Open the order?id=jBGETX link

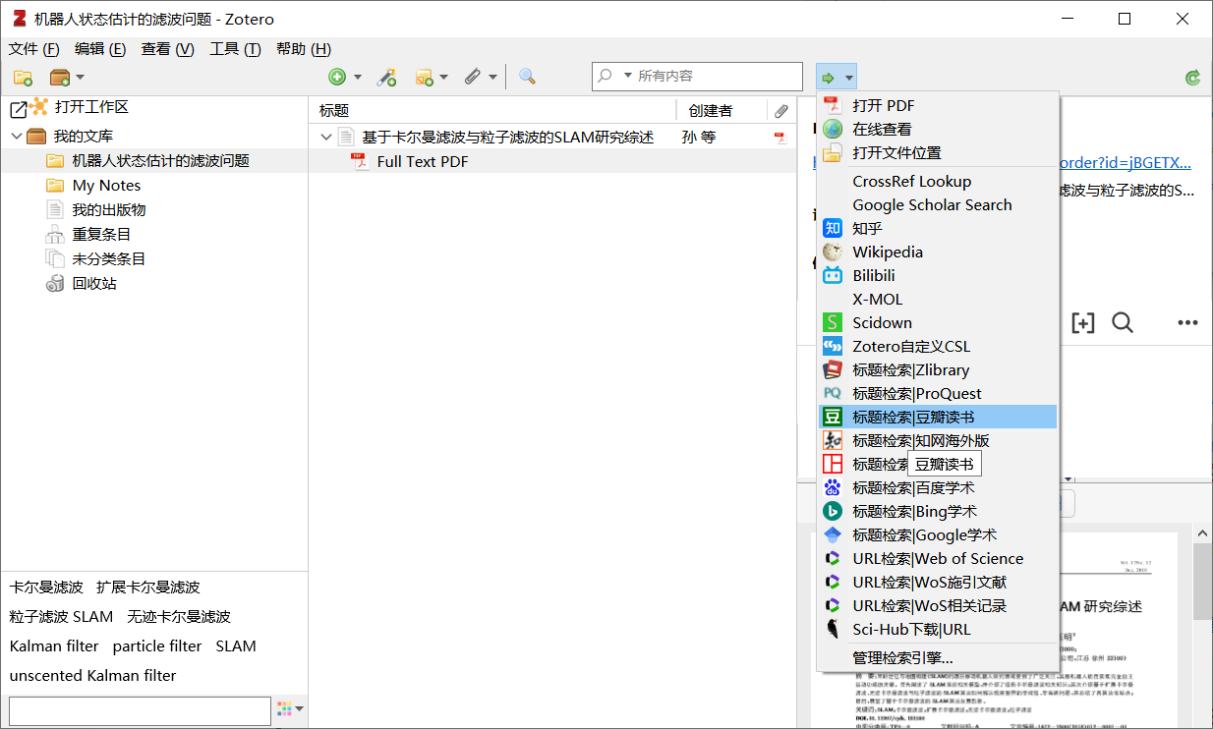coord(1125,163)
